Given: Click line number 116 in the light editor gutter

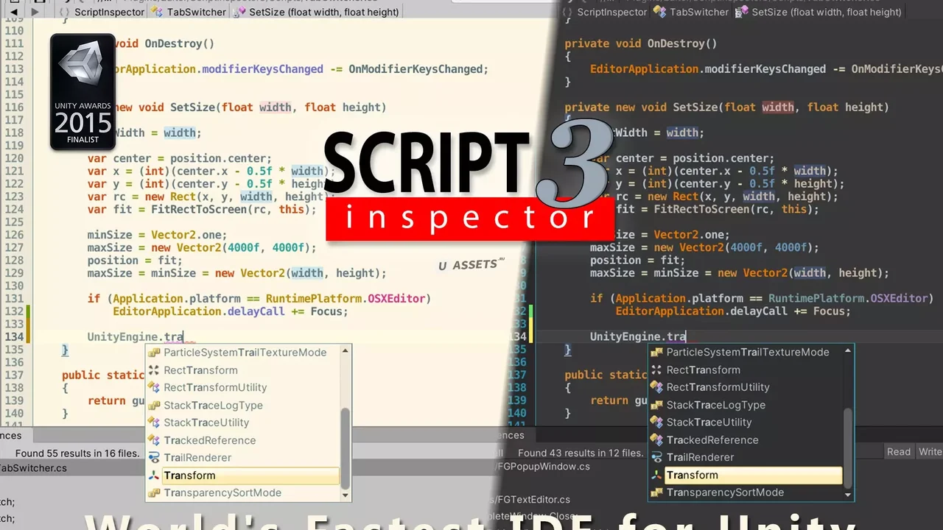Looking at the screenshot, I should coord(13,107).
